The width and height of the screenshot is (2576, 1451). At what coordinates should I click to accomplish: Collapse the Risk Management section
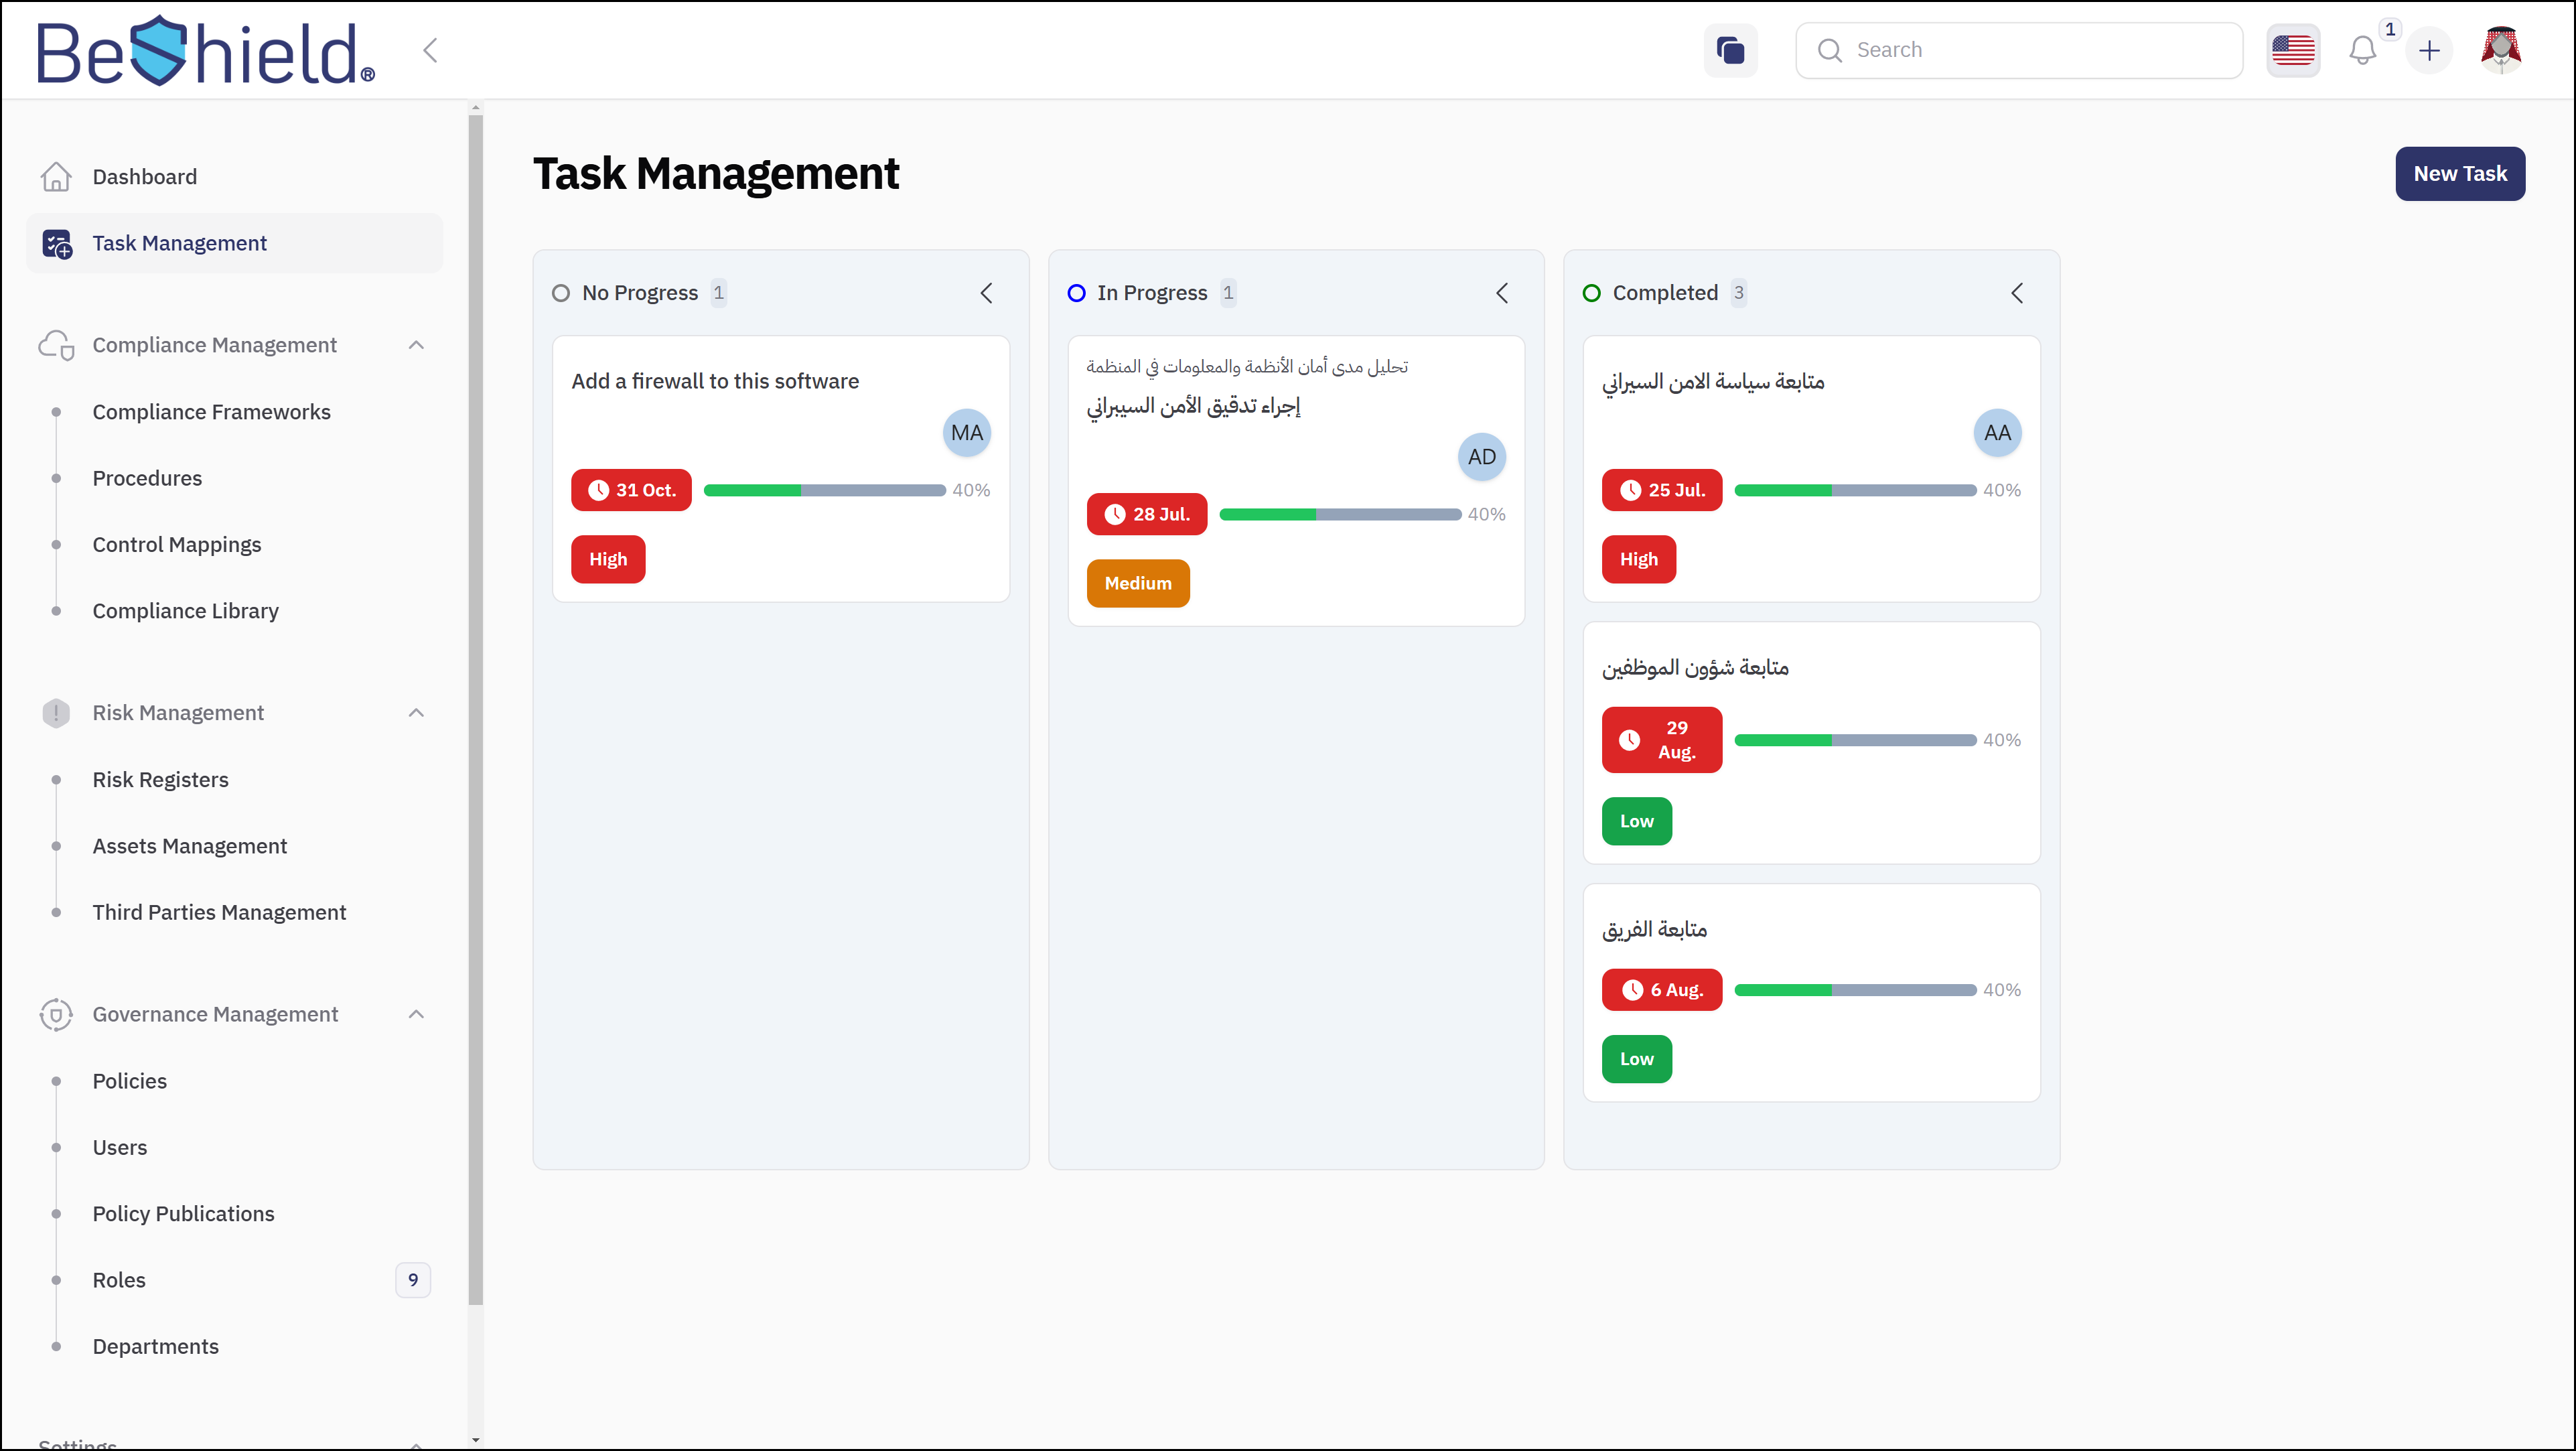(x=416, y=713)
